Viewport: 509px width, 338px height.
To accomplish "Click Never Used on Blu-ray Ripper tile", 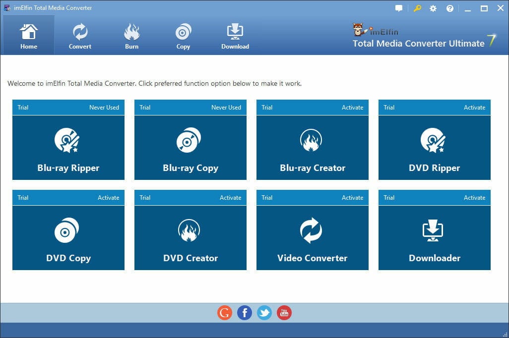I will (104, 108).
